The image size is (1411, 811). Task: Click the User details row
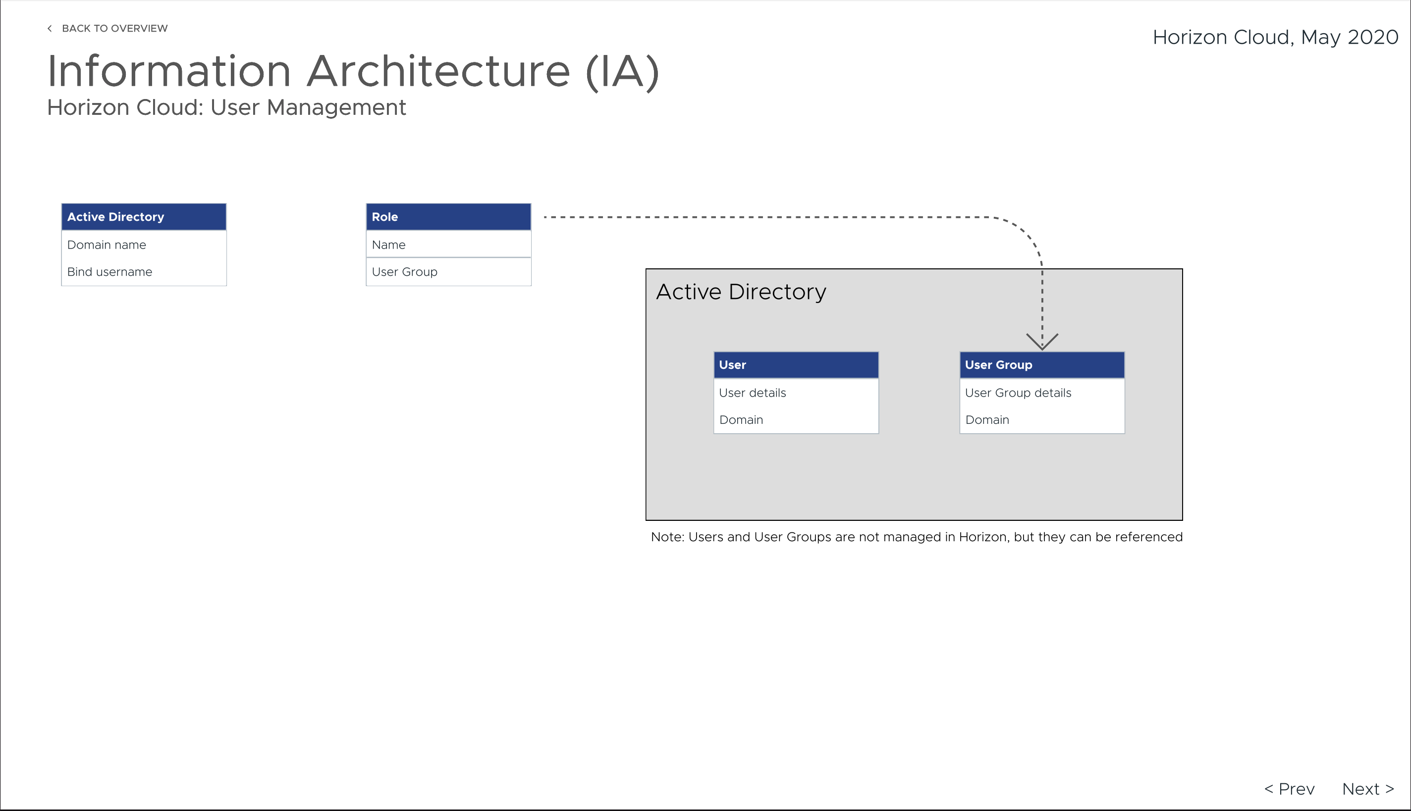pyautogui.click(x=796, y=393)
